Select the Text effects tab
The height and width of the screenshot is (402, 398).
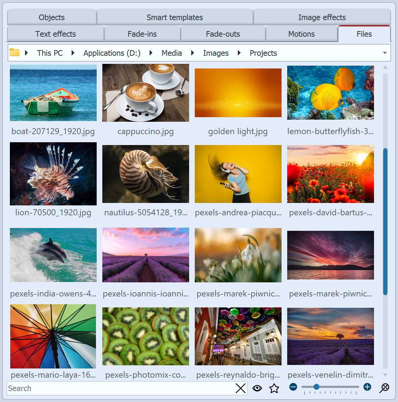pos(55,34)
